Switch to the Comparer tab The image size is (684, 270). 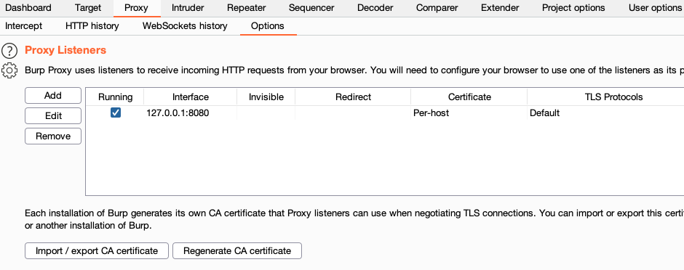437,8
